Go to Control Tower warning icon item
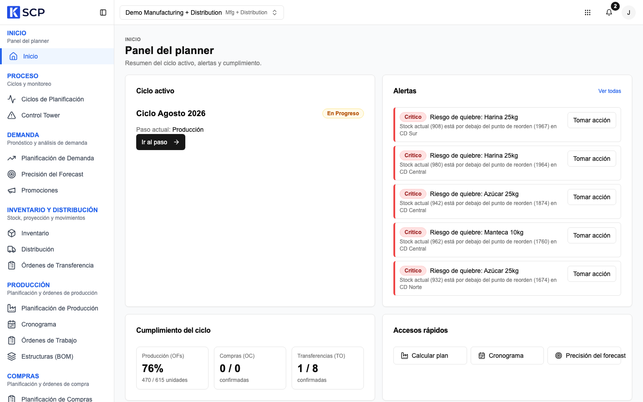Screen dimensions: 643x402 point(57,115)
